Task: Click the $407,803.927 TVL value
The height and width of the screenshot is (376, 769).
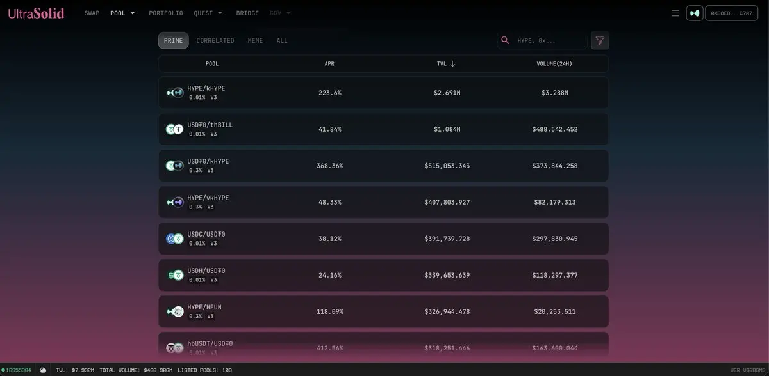Action: pyautogui.click(x=447, y=202)
